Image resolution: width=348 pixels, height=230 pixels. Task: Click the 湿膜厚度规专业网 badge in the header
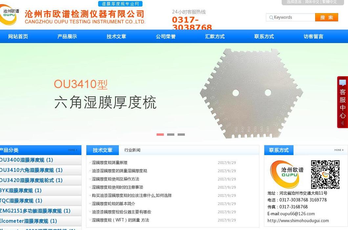(120, 4)
